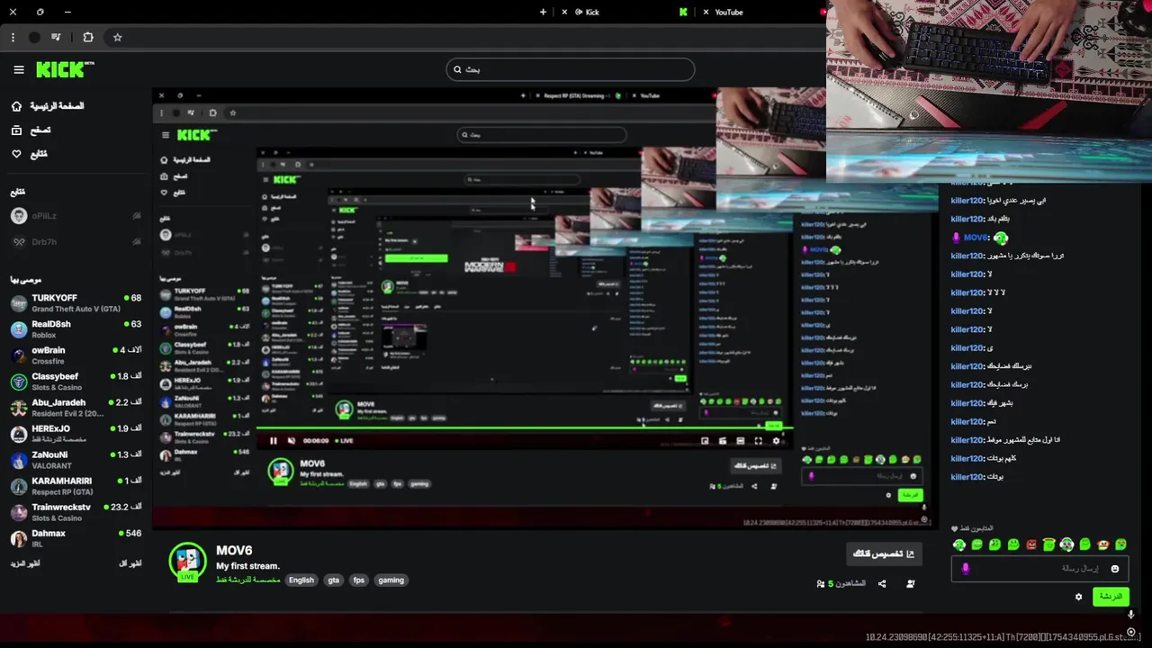The width and height of the screenshot is (1152, 648).
Task: Open recommended channel TURKYOFF
Action: 76,303
